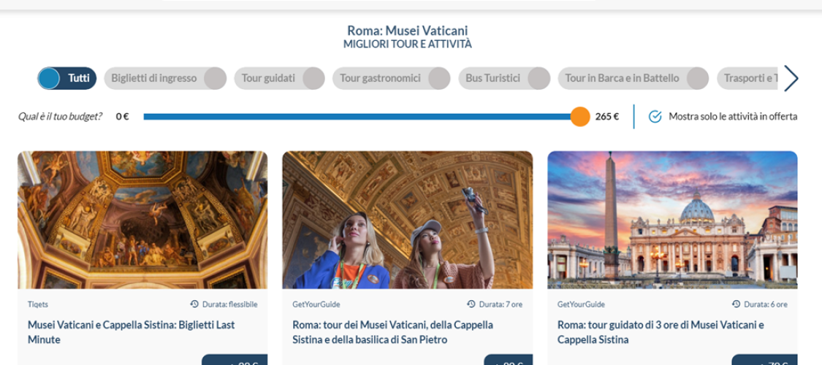Click clock icon next to Durata: 7 ore

pyautogui.click(x=471, y=304)
